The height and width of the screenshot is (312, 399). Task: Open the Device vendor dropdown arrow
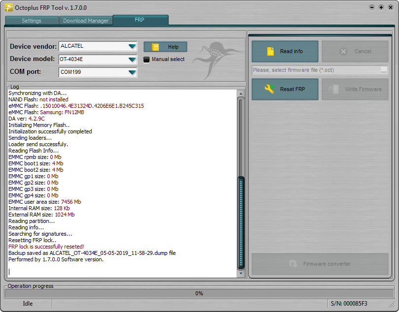[x=132, y=46]
